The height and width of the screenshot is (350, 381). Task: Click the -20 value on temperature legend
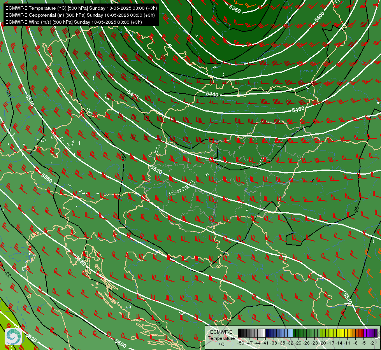click(323, 343)
